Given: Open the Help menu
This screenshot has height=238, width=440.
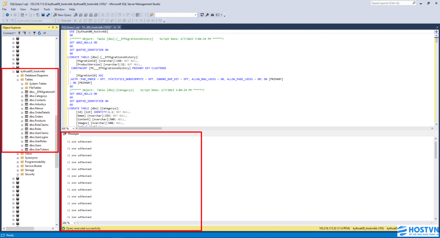Looking at the screenshot, I should pos(72,9).
